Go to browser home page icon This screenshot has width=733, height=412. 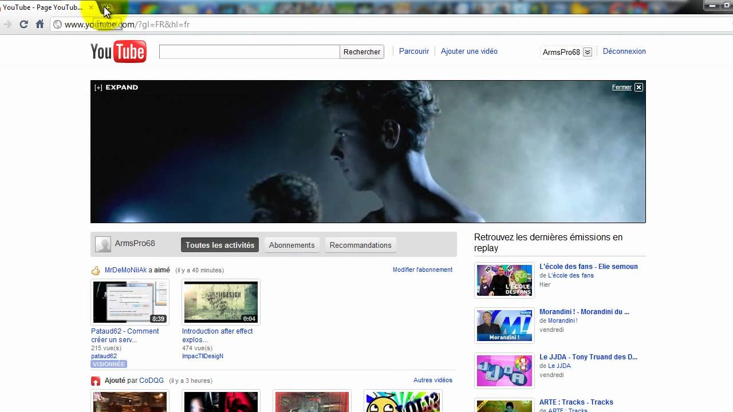click(40, 24)
